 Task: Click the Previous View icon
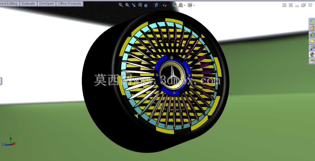tap(133, 5)
